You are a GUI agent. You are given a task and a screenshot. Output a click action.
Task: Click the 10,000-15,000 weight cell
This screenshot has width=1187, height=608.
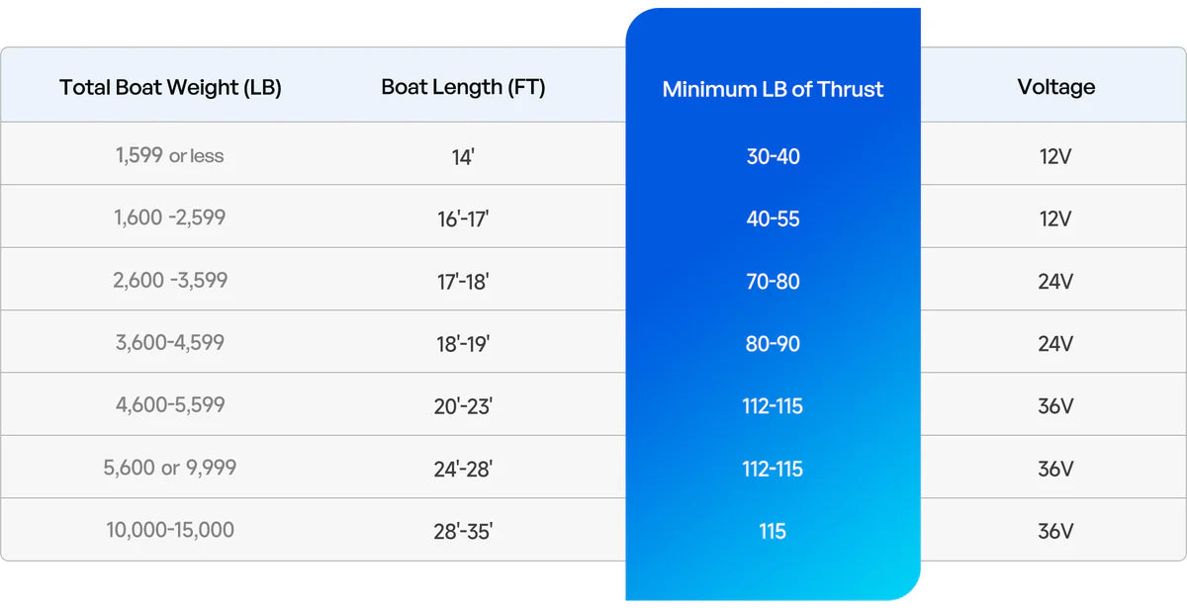[x=170, y=530]
